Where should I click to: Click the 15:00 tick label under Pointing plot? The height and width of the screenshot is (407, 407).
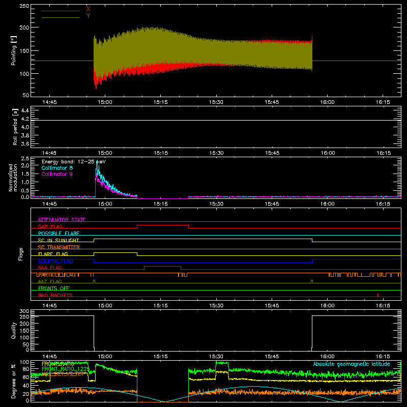[x=105, y=102]
